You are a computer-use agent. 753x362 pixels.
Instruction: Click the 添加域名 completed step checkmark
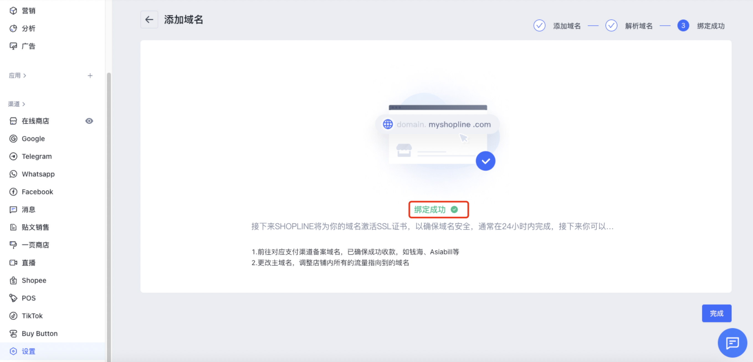tap(539, 26)
